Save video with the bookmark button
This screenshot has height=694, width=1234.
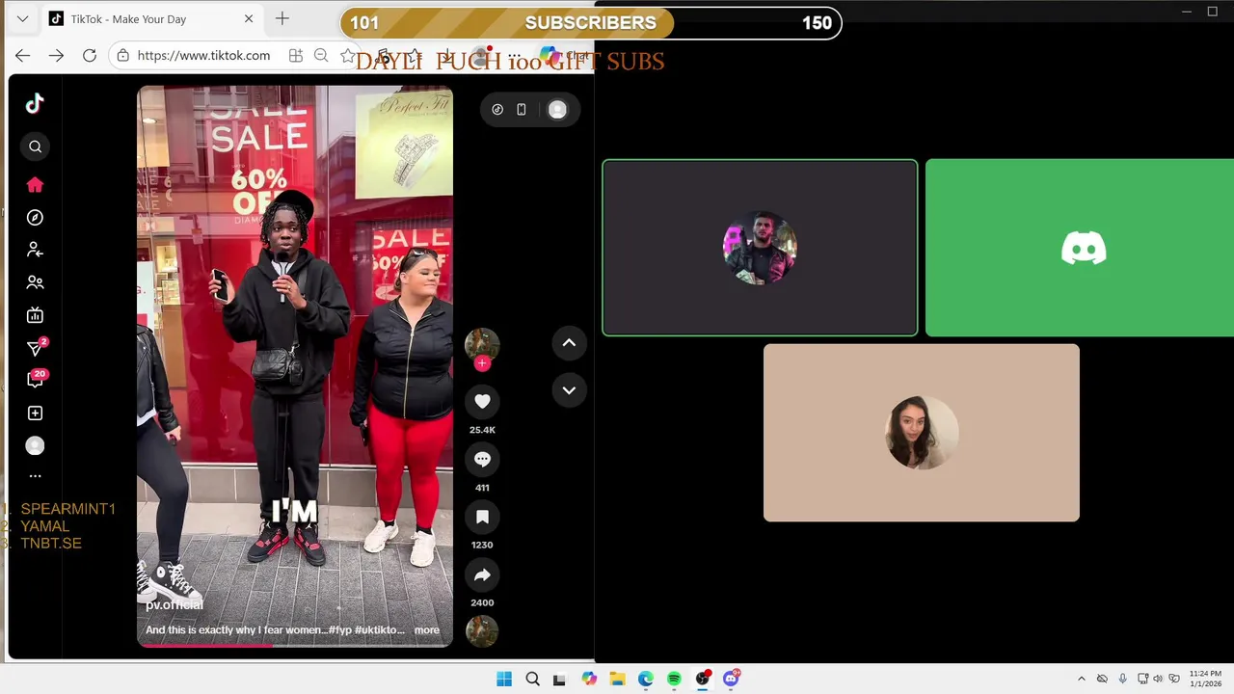[482, 517]
